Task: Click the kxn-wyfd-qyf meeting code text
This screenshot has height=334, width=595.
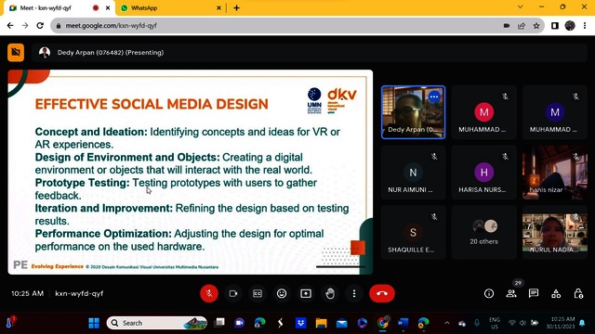Action: tap(79, 293)
